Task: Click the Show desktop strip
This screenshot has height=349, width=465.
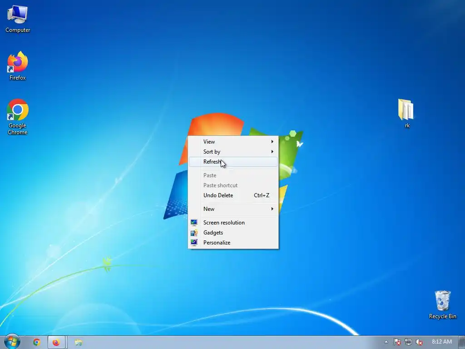Action: coord(462,343)
